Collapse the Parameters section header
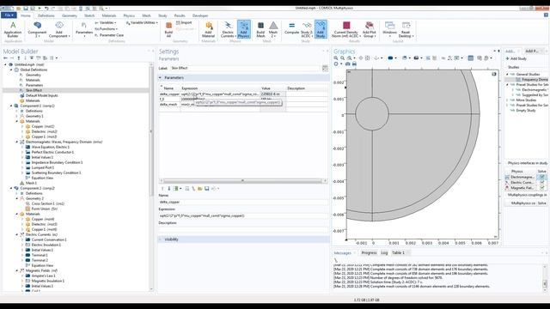Image resolution: width=550 pixels, height=309 pixels. (x=243, y=78)
